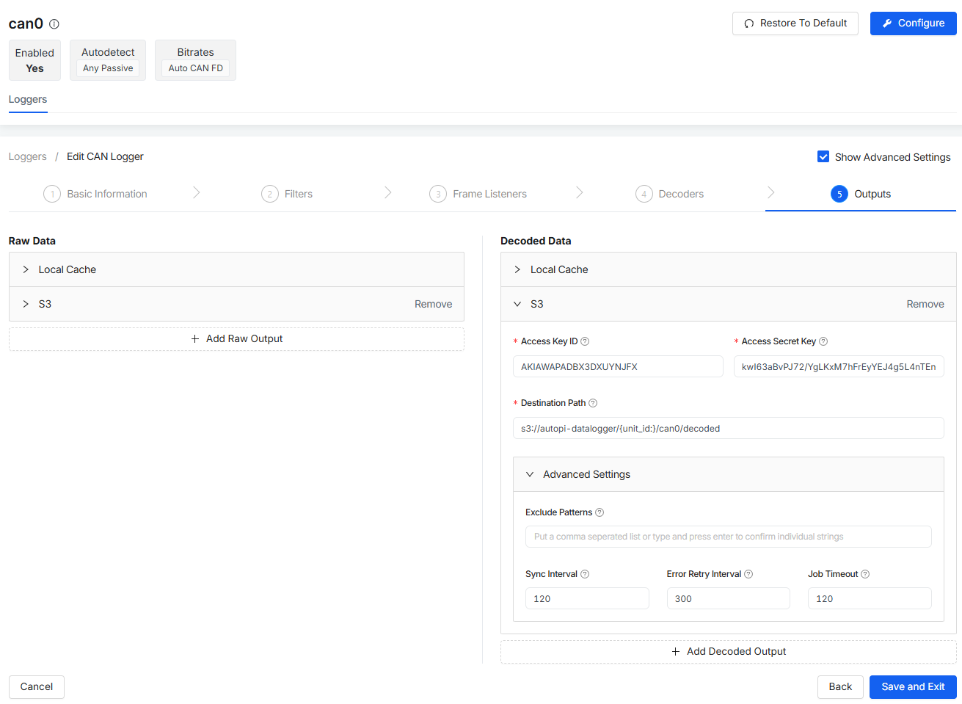Remove the Decoded Data S3 output
962x704 pixels.
[x=925, y=304]
